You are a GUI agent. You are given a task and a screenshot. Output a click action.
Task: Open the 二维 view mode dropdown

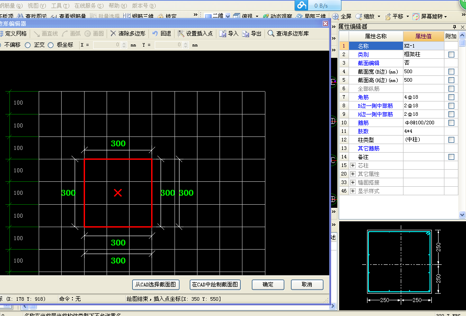pos(228,16)
